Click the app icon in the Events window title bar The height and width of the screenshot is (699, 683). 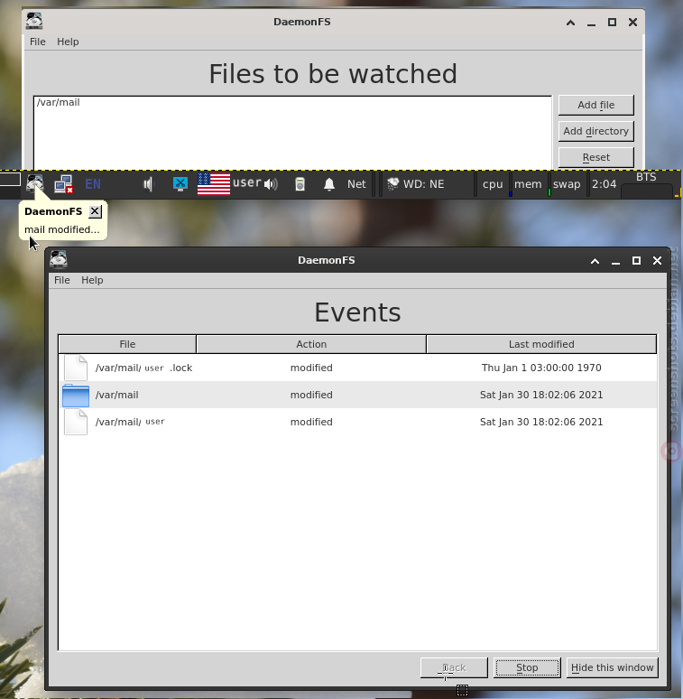click(59, 259)
